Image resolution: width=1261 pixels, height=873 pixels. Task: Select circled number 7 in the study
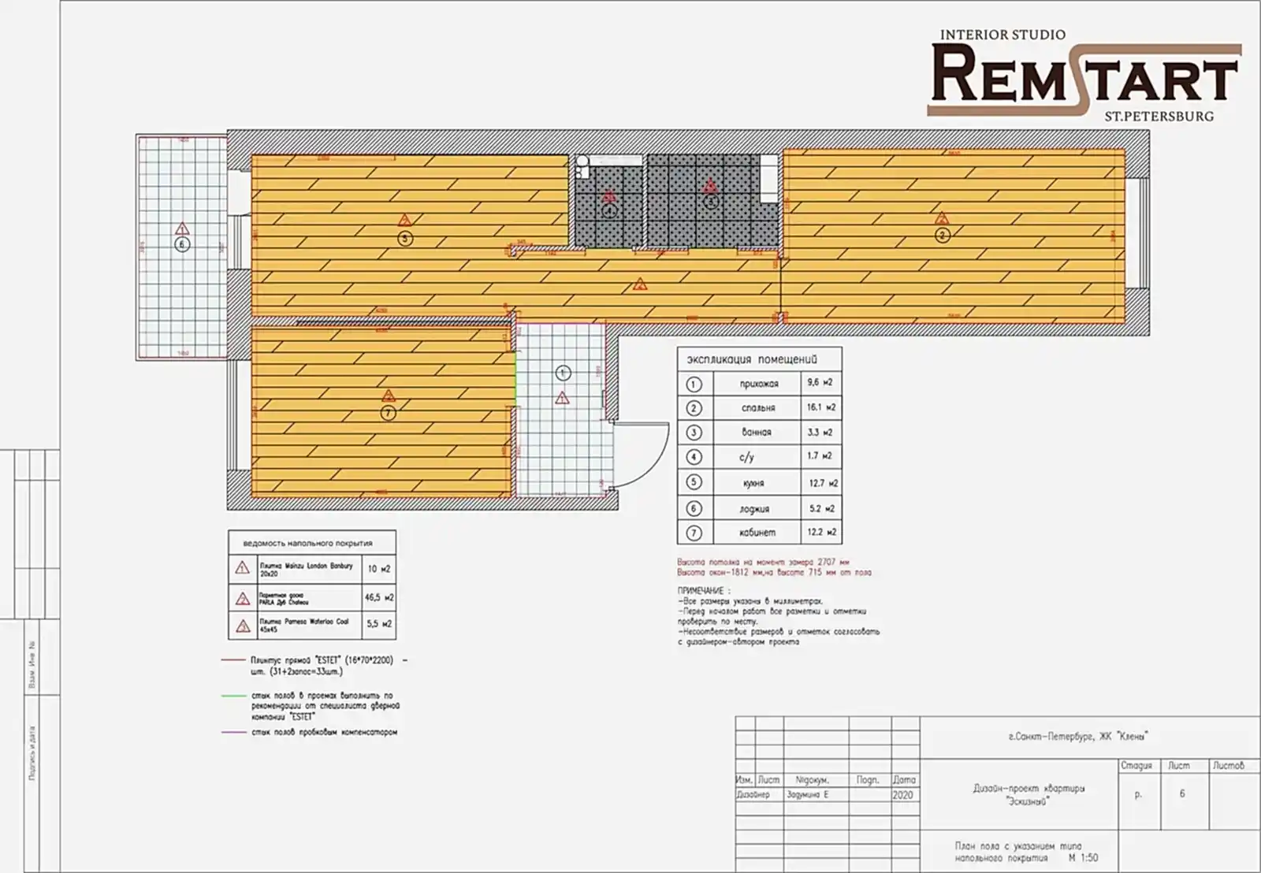(x=388, y=413)
